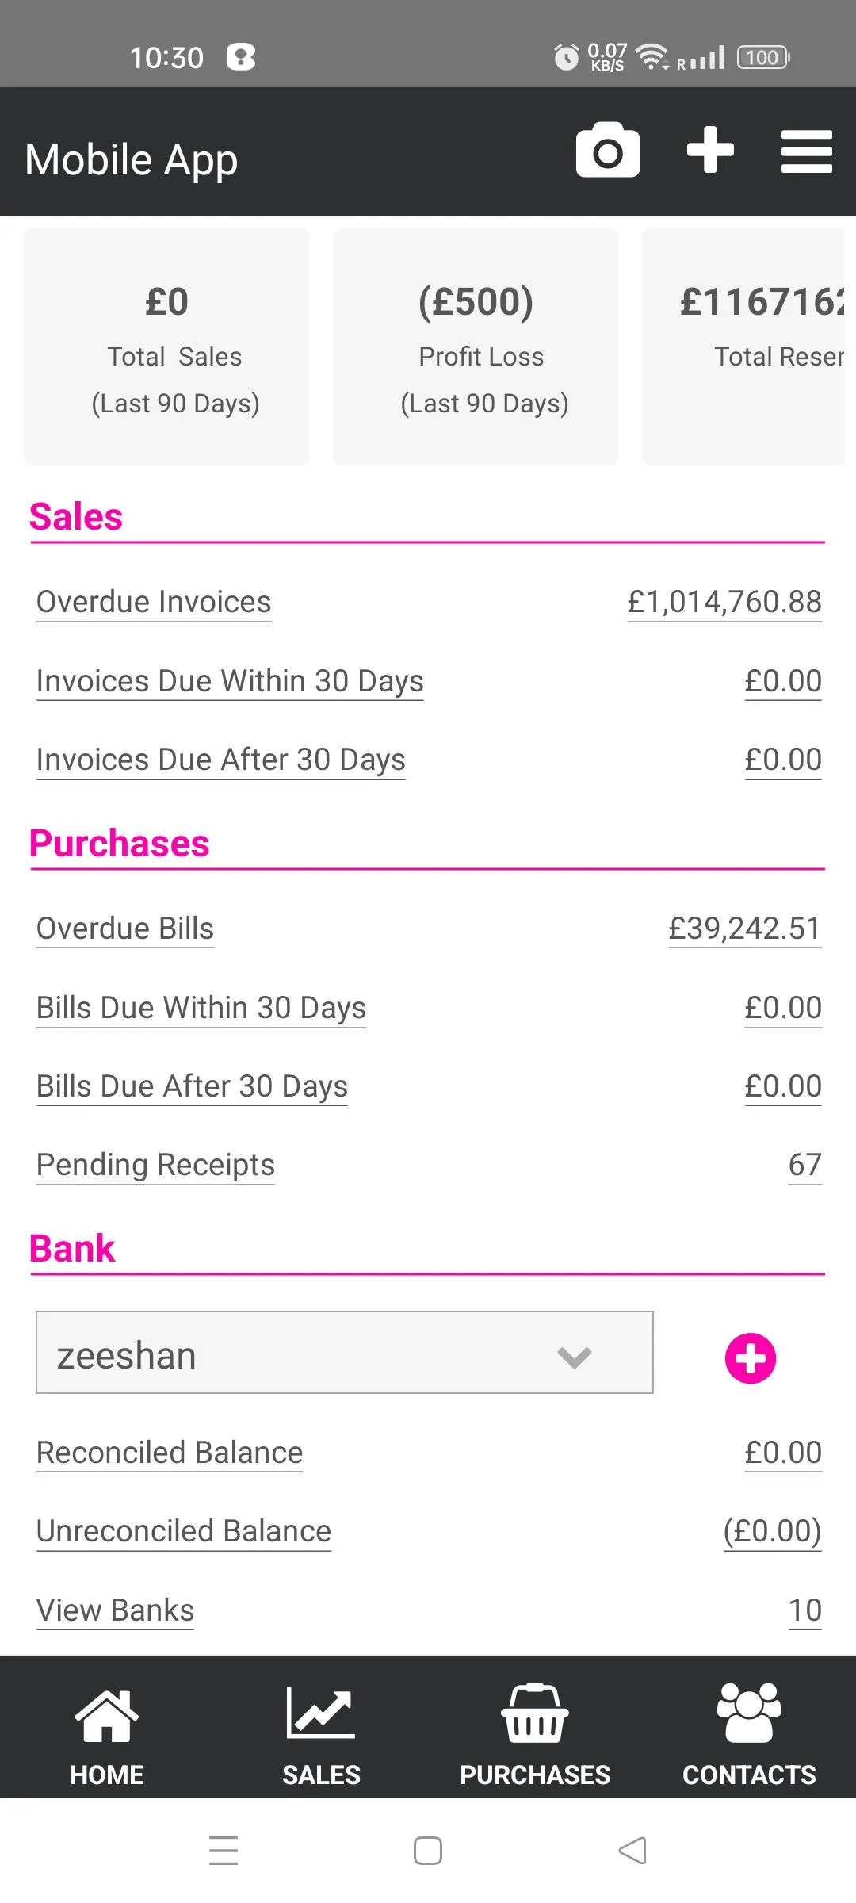The height and width of the screenshot is (1903, 856).
Task: Open Overdue Invoices link
Action: click(x=154, y=602)
